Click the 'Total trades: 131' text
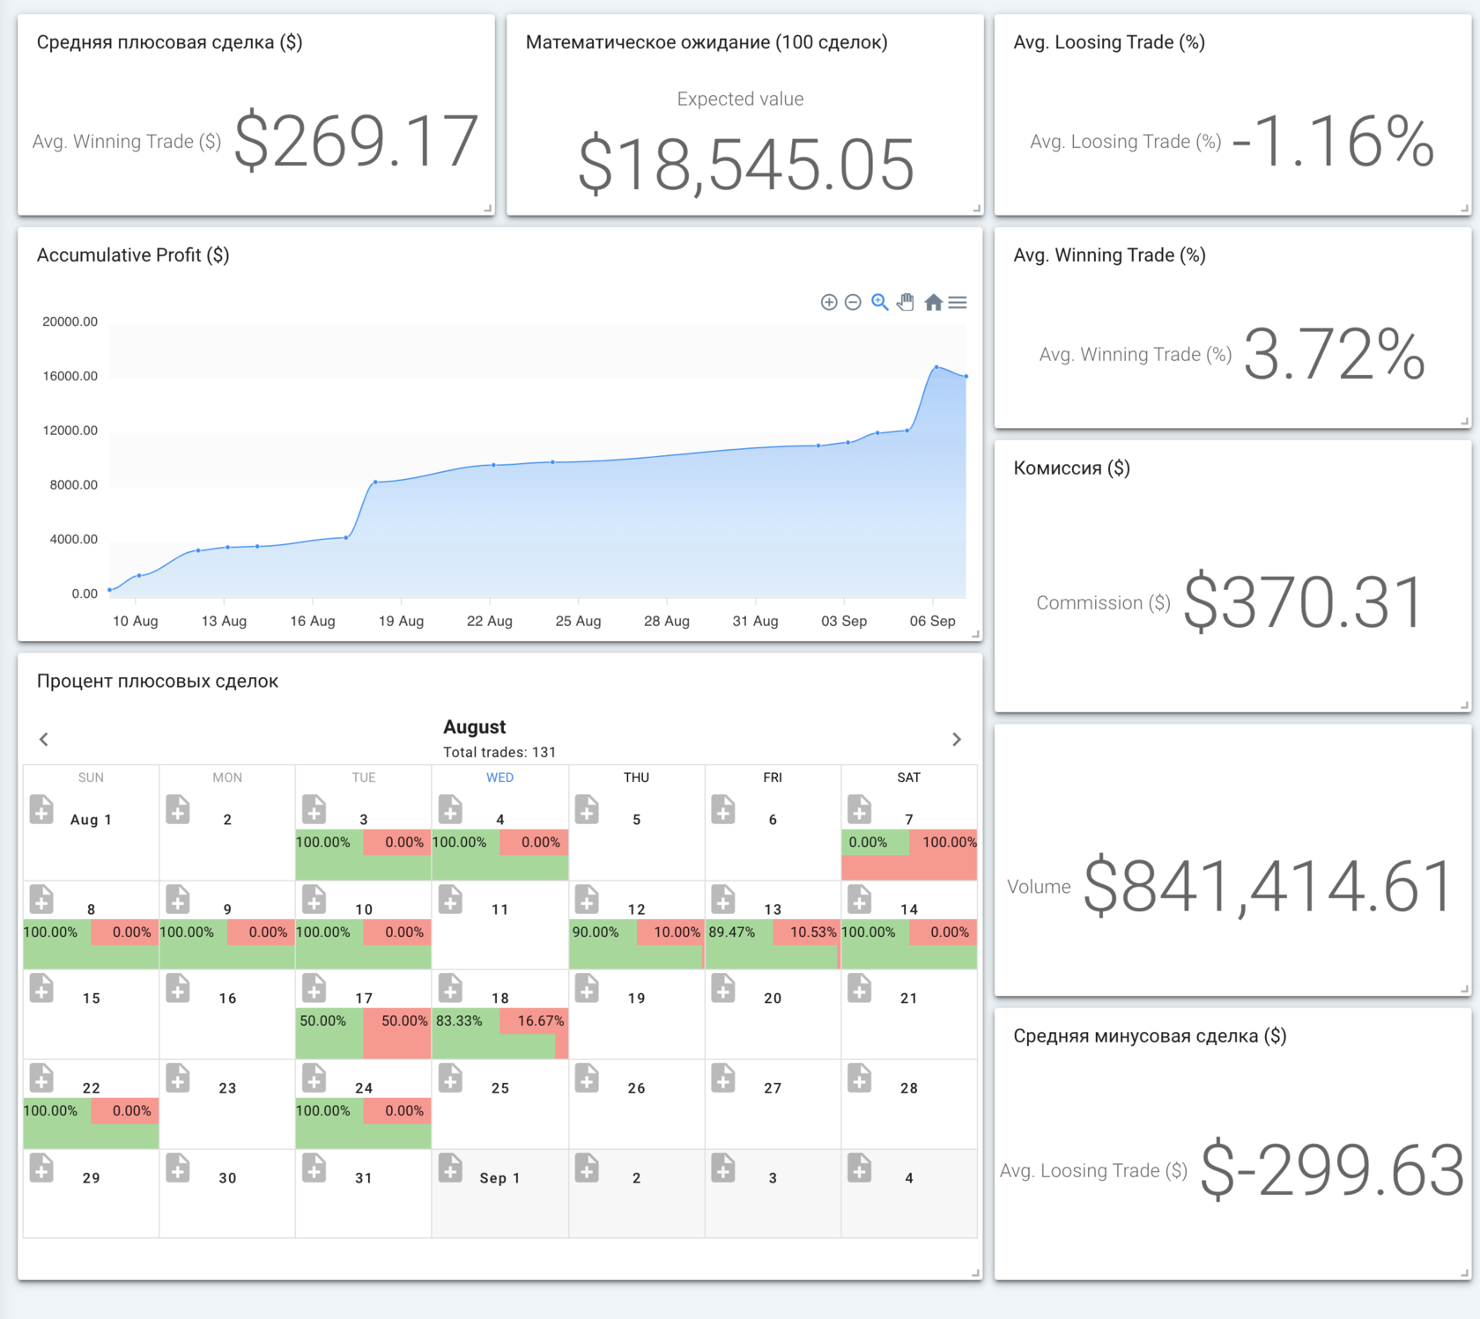1480x1319 pixels. [x=499, y=752]
